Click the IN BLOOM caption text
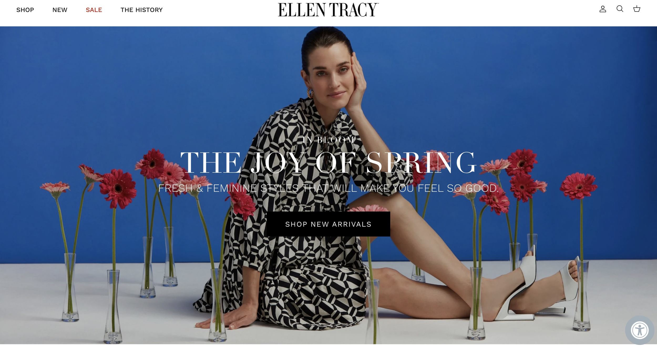657x347 pixels. pyautogui.click(x=328, y=140)
